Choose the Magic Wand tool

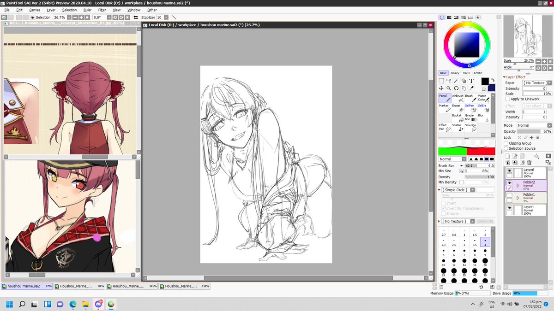[456, 81]
